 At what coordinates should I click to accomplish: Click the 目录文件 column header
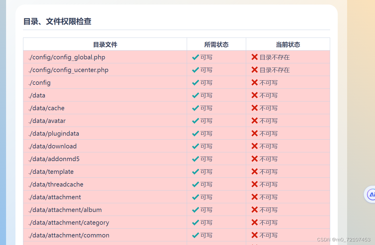[105, 45]
